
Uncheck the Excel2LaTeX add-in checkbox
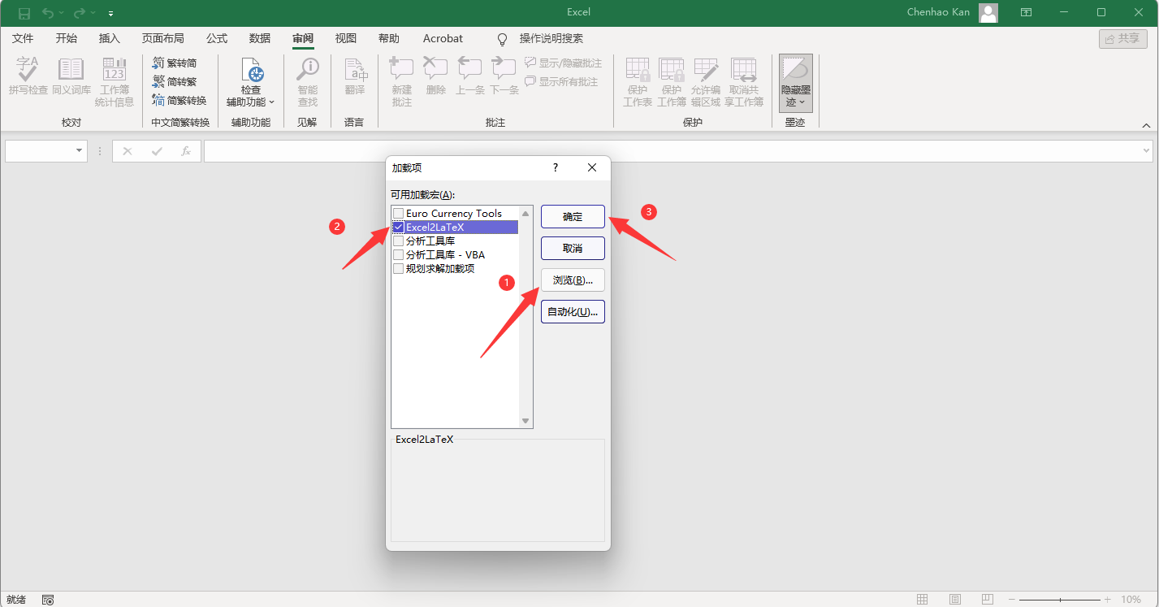coord(399,228)
